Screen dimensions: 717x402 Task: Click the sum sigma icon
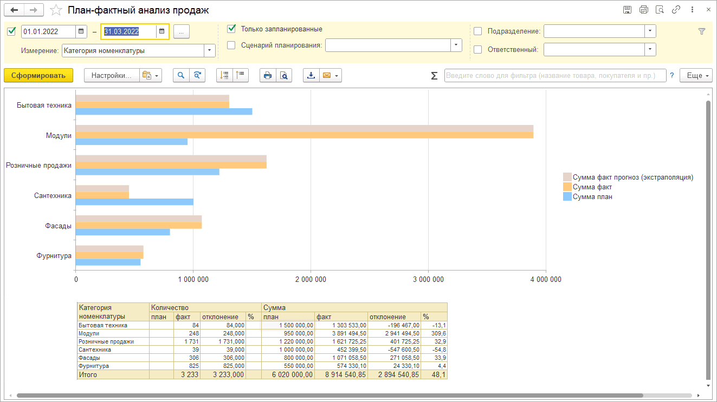coord(434,76)
